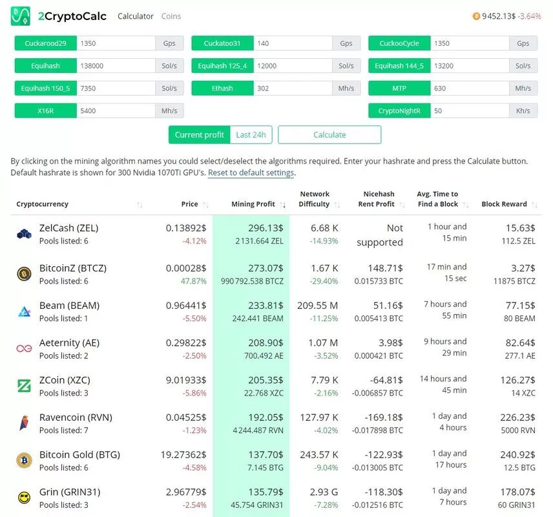Sort by Nicehash Rent Profit arrows
Image resolution: width=553 pixels, height=517 pixels.
tap(402, 205)
